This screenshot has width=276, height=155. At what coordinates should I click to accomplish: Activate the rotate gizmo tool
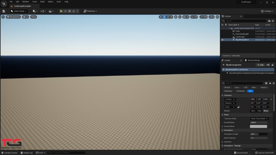tap(168, 17)
